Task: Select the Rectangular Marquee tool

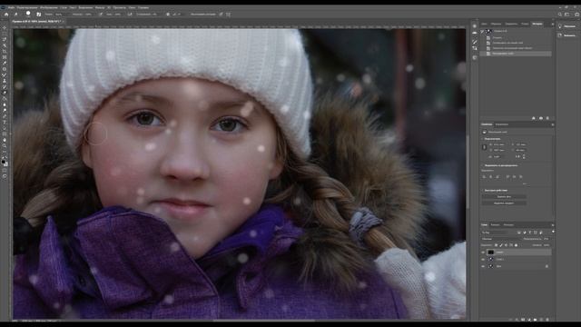Action: pyautogui.click(x=5, y=34)
